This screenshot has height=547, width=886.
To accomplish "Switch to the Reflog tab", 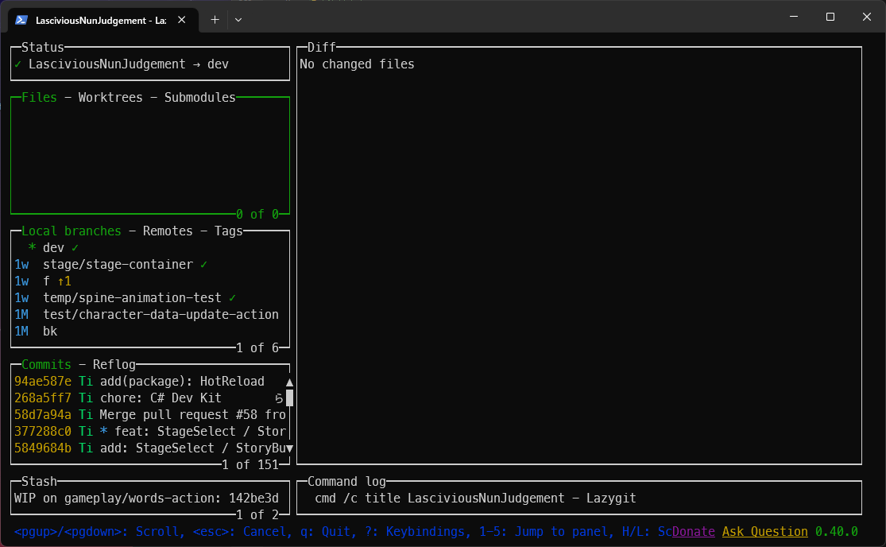I will [x=114, y=364].
